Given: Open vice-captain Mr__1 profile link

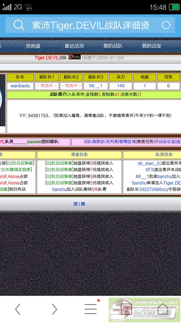Looking at the screenshot, I should pyautogui.click(x=95, y=86).
